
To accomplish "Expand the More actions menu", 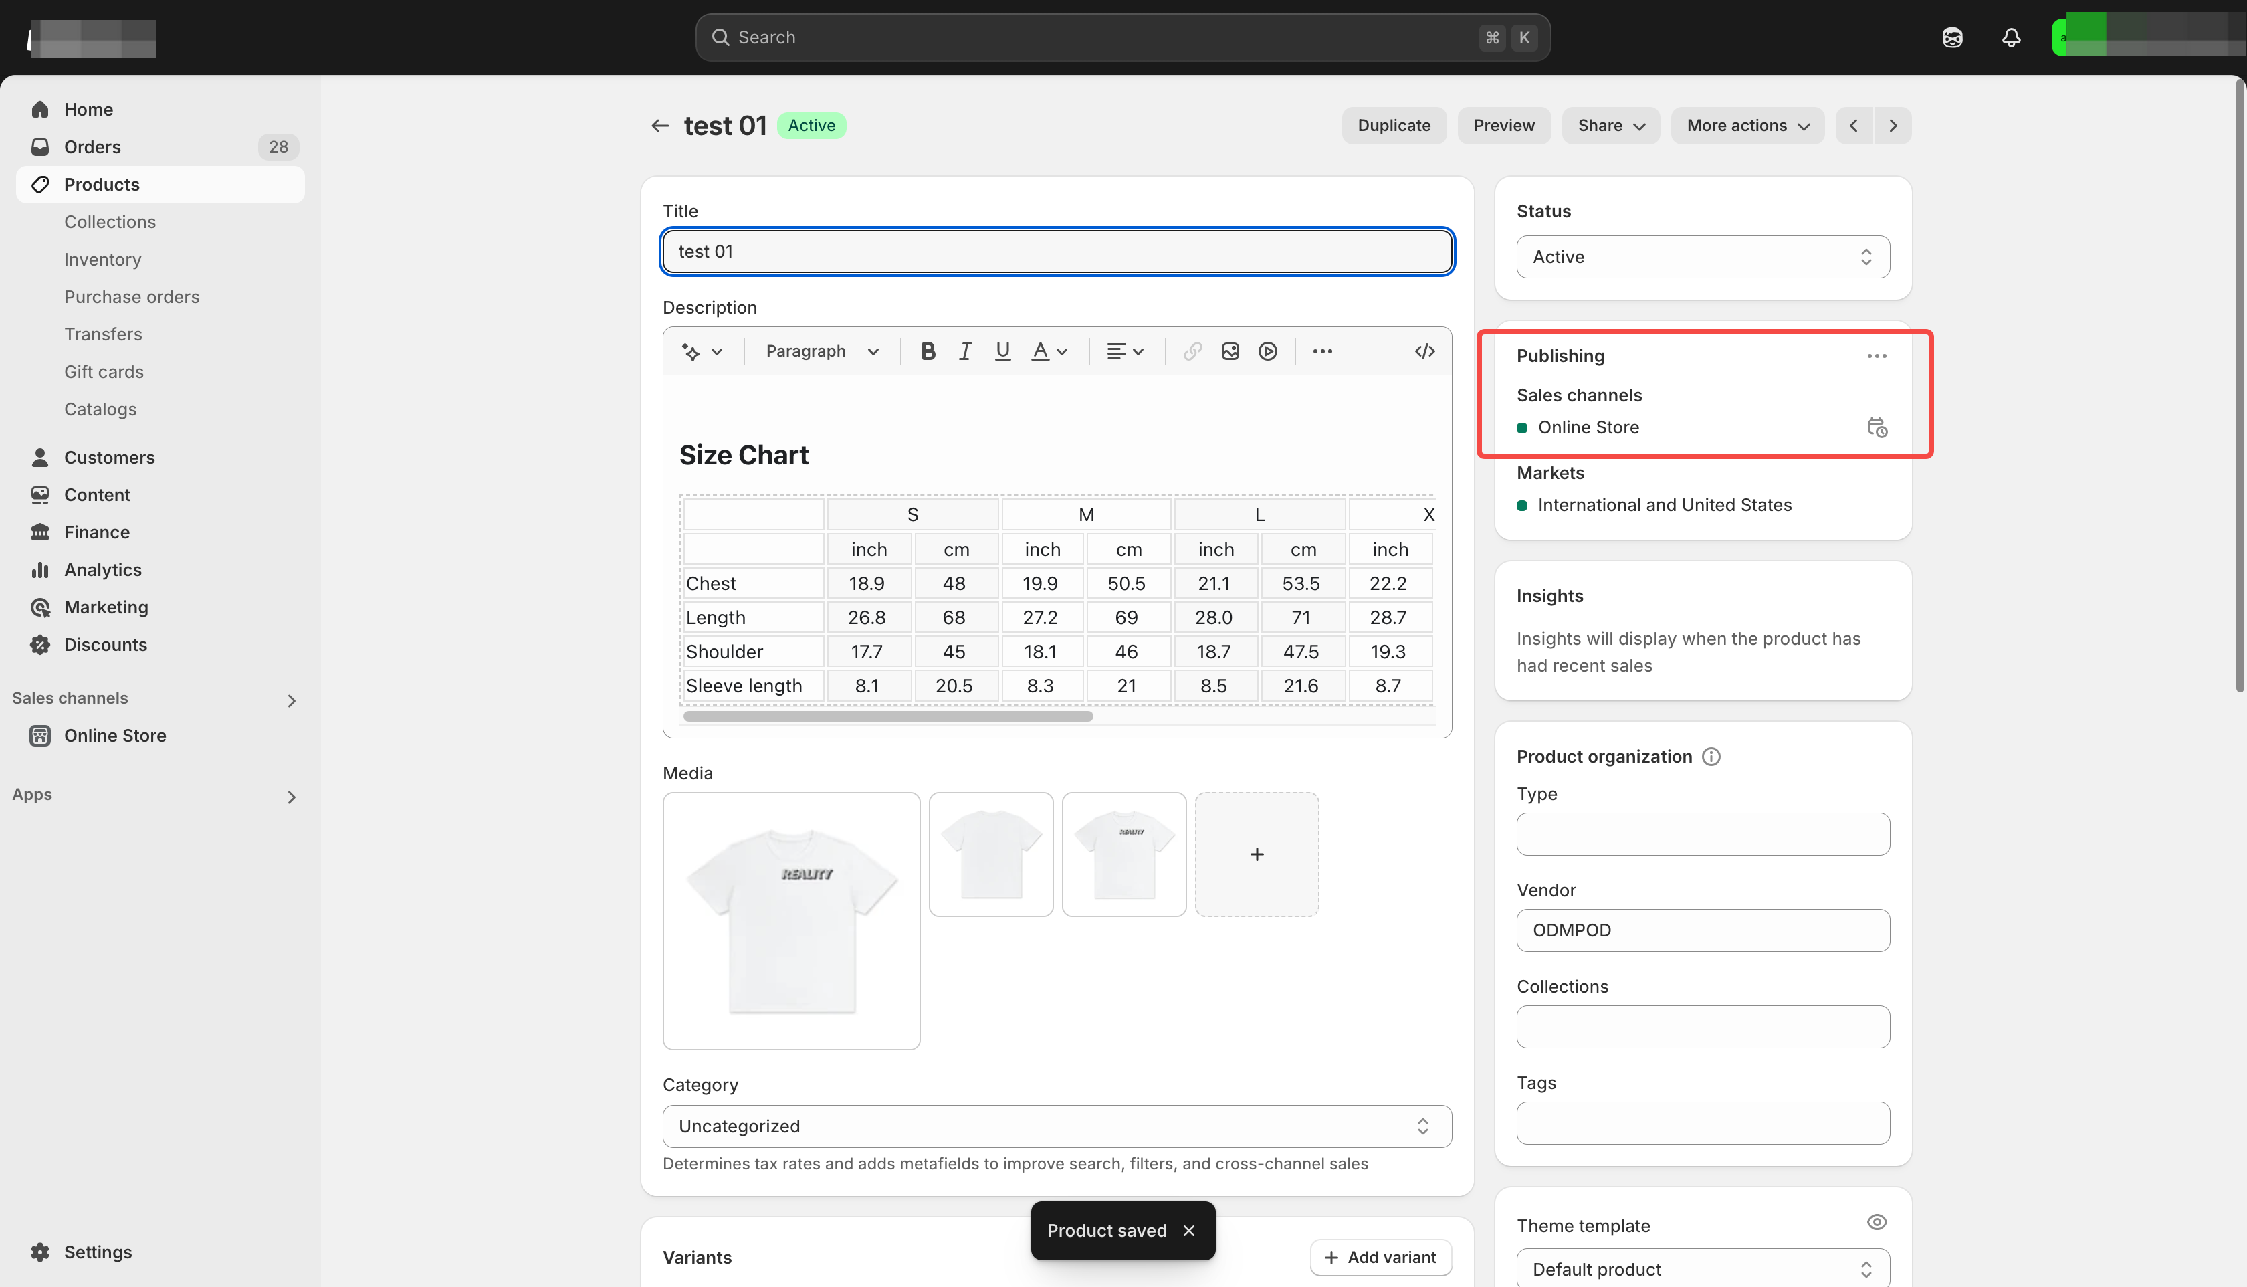I will point(1747,126).
